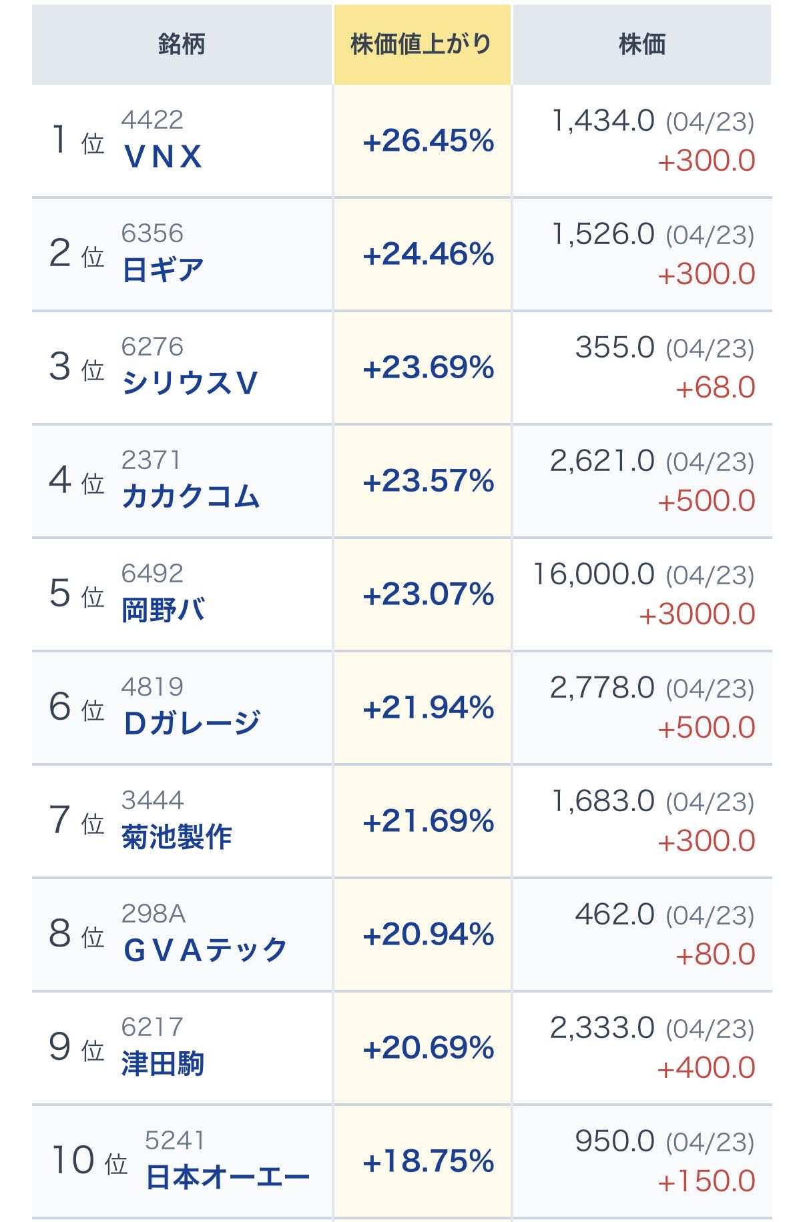Open the GVAテック stock page
The height and width of the screenshot is (1222, 805).
206,951
